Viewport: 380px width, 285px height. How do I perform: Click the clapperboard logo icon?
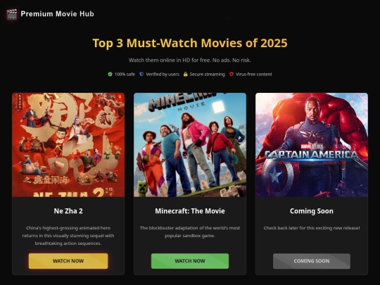(12, 14)
